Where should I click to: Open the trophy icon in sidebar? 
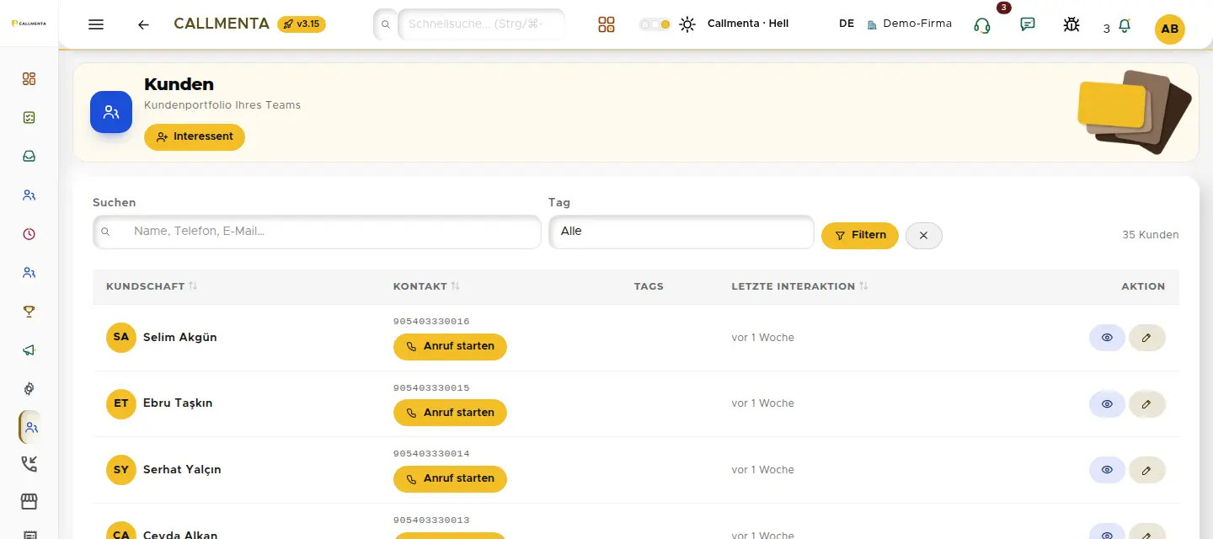click(x=29, y=312)
